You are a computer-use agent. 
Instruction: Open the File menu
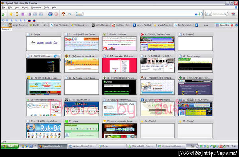coord(4,8)
